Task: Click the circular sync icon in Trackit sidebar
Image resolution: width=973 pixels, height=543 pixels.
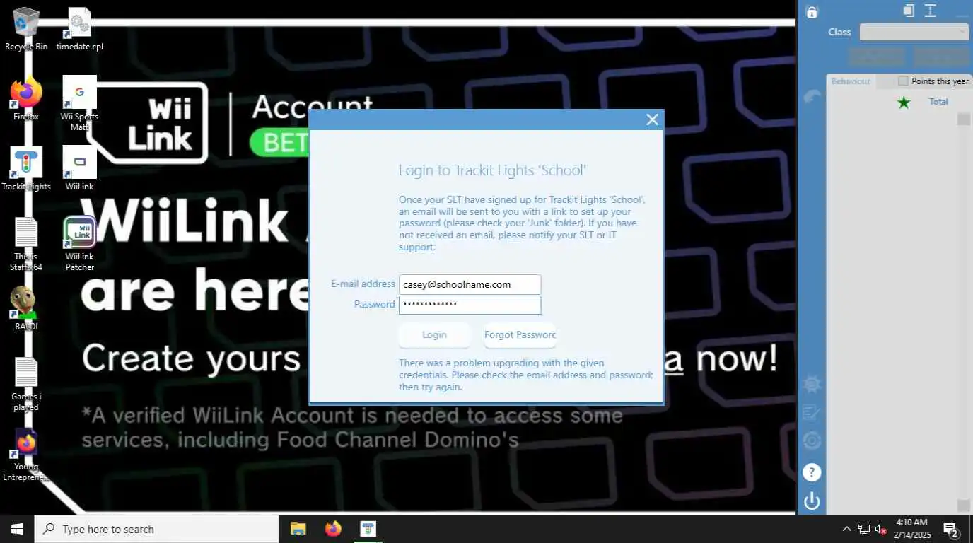Action: (812, 441)
